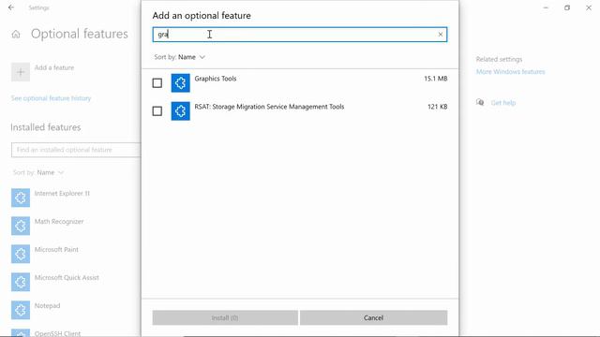Select Microsoft Paint in installed features

(56, 250)
